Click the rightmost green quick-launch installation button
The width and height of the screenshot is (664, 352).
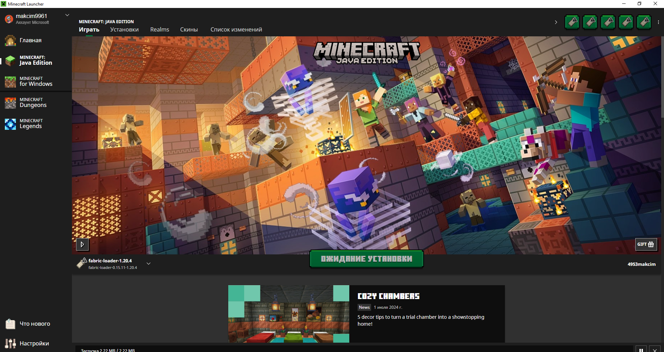point(644,22)
